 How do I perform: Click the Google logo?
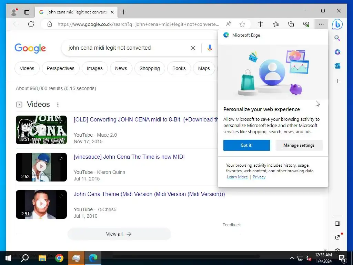pyautogui.click(x=30, y=48)
